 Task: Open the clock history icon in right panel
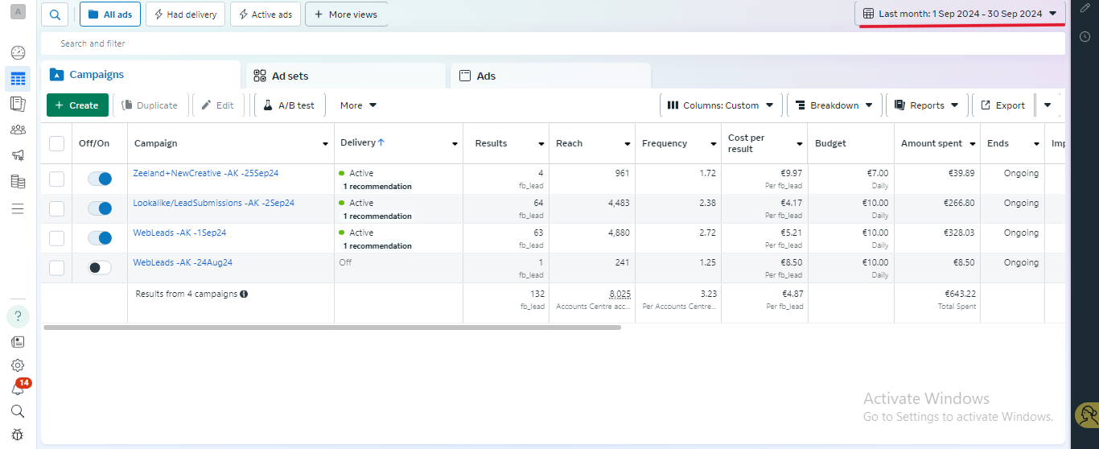coord(1085,36)
